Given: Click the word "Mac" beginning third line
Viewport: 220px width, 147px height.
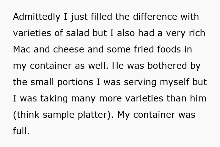Looking at the screenshot, I should (22, 49).
